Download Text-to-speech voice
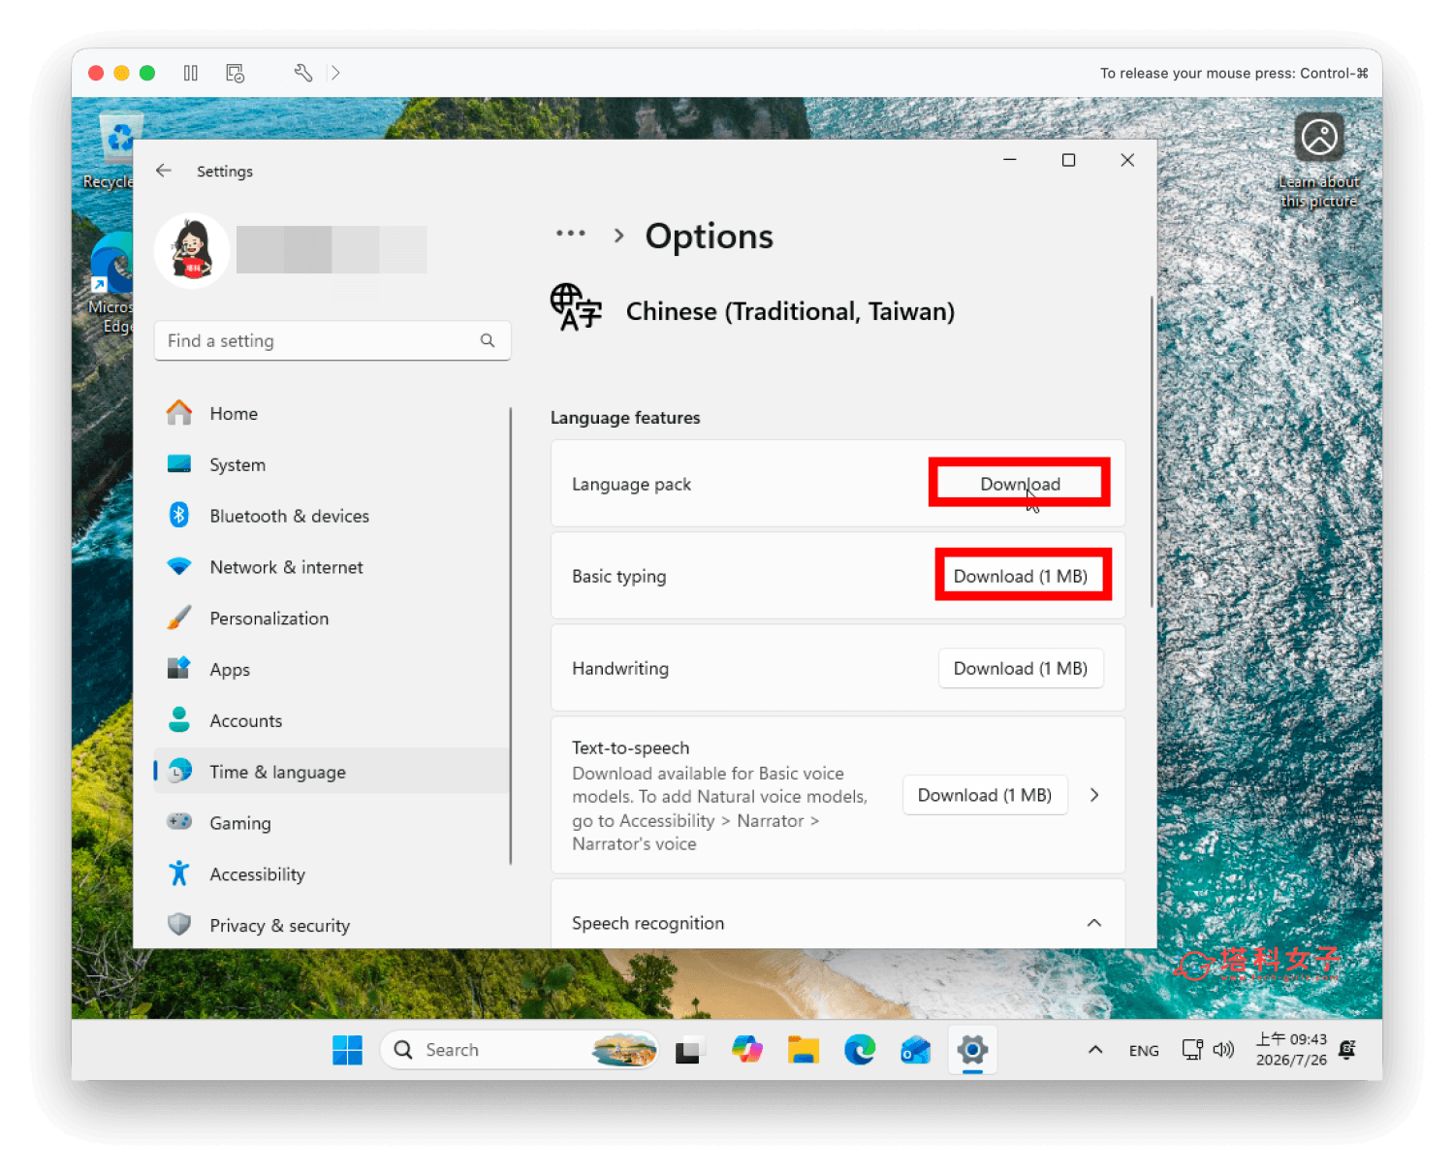The width and height of the screenshot is (1454, 1175). [985, 795]
